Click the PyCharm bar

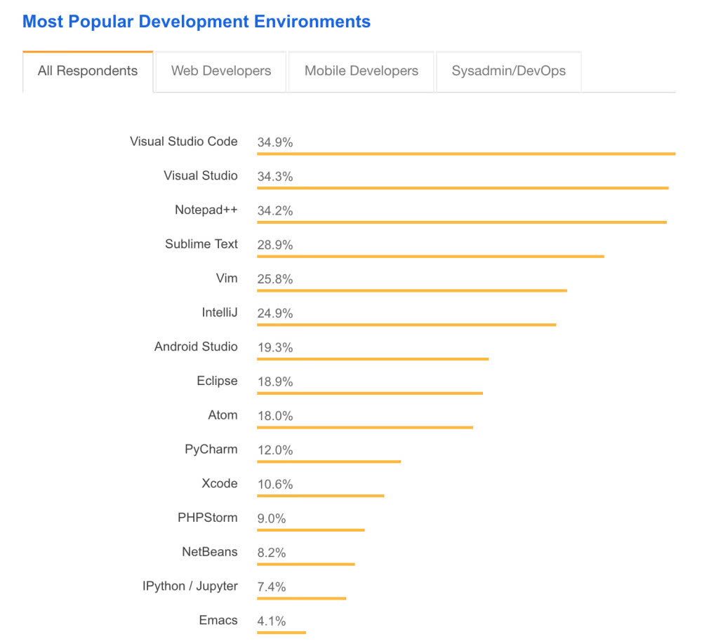(329, 461)
